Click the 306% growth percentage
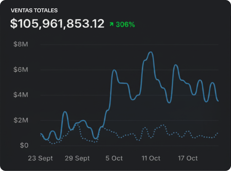This screenshot has height=171, width=231. pos(125,24)
